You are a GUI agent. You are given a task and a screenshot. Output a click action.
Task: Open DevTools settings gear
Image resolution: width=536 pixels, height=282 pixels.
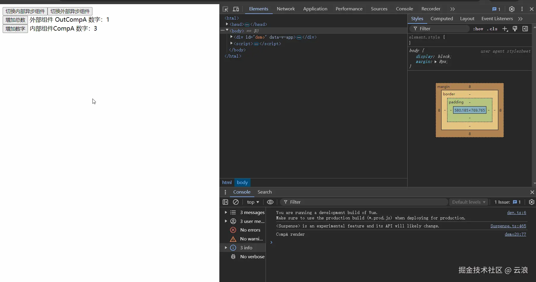[x=512, y=9]
